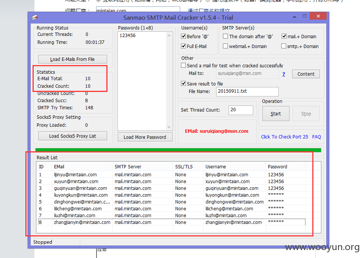Screen dimensions: 363x258
Task: Sort results by Username column header
Action: 235,166
